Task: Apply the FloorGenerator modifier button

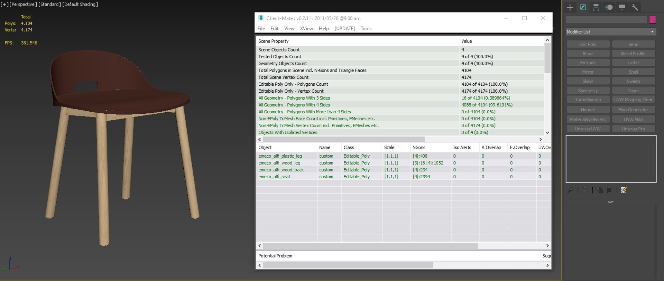Action: pos(633,110)
